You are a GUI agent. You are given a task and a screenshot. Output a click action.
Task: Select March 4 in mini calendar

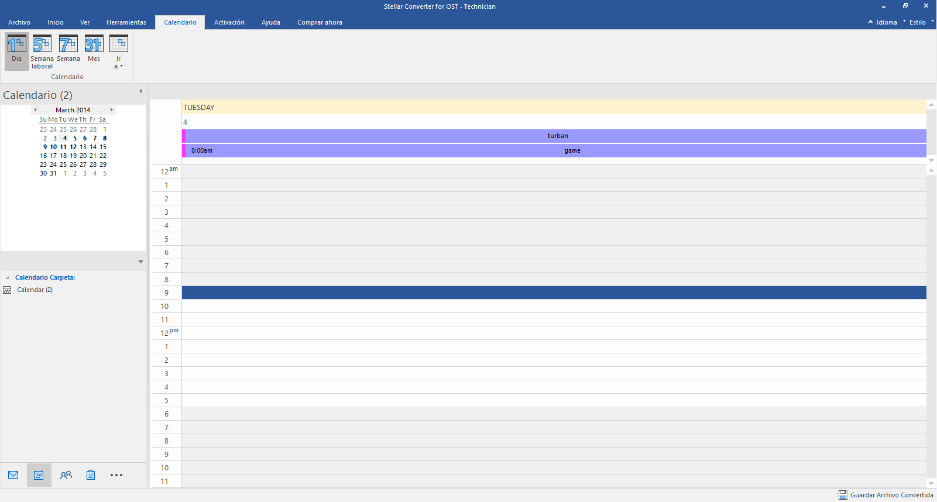coord(65,138)
